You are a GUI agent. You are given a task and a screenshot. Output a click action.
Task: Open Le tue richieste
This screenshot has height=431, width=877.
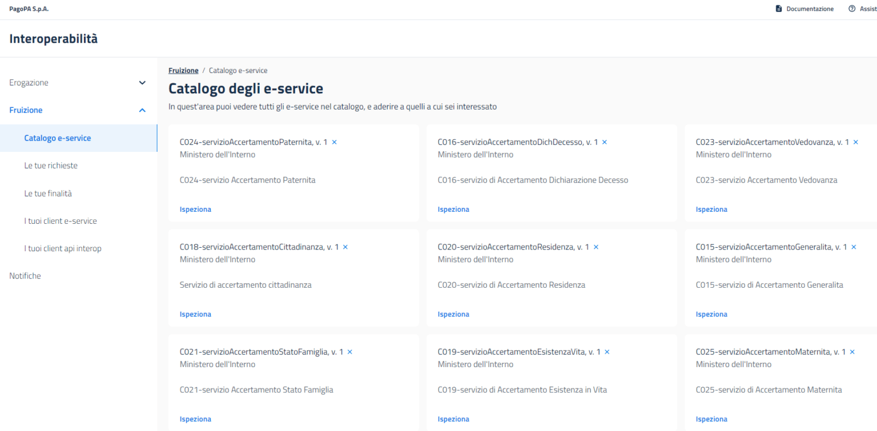[51, 165]
